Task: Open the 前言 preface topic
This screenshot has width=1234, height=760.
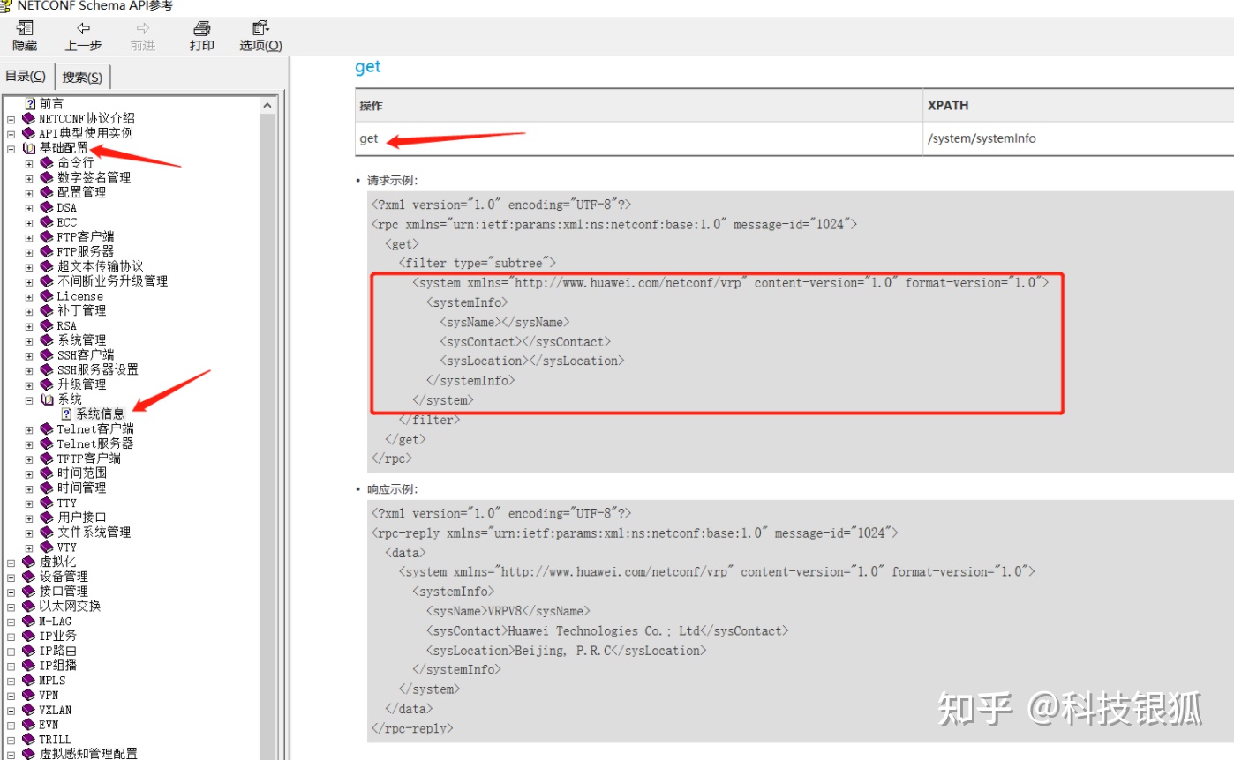Action: (x=51, y=103)
